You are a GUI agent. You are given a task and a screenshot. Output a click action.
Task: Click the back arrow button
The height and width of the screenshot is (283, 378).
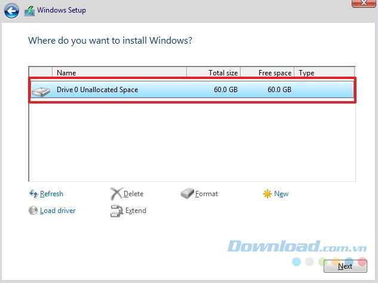click(x=11, y=10)
